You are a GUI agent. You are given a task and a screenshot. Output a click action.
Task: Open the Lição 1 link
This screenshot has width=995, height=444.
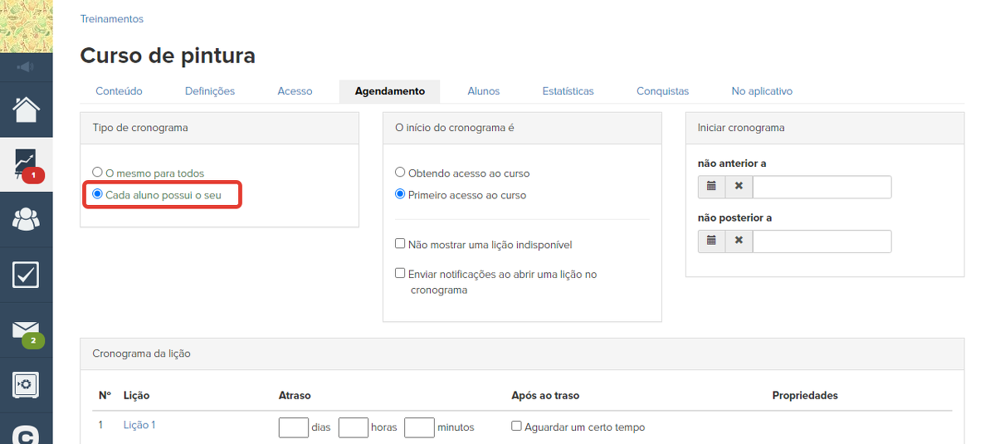click(x=139, y=425)
